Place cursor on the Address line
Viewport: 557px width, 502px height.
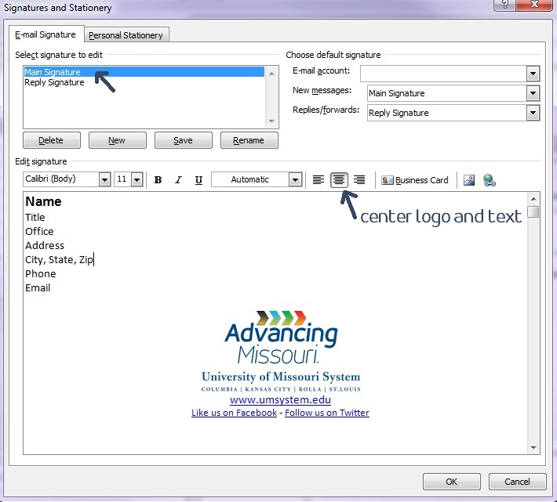45,246
